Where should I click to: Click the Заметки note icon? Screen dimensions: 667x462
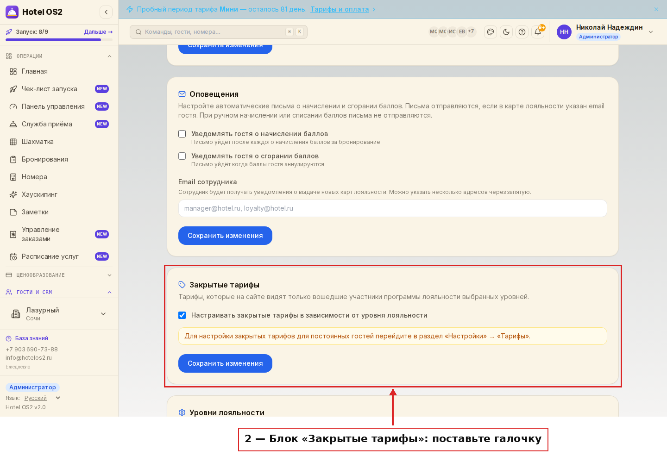[x=13, y=212]
